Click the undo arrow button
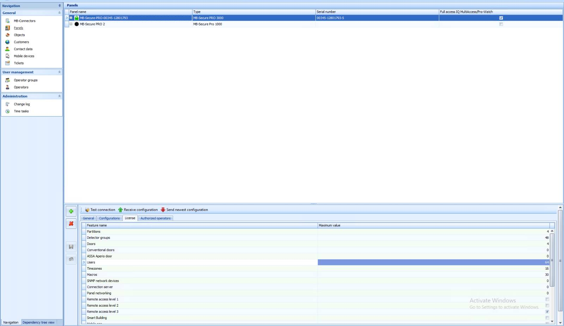Image resolution: width=564 pixels, height=326 pixels. coord(71,259)
